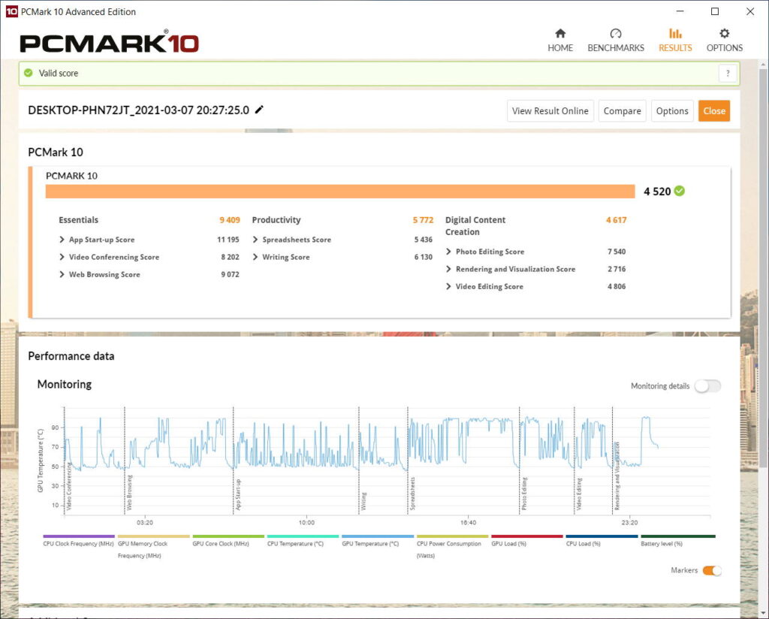Click the Results bar chart icon
This screenshot has height=619, width=769.
[x=675, y=33]
